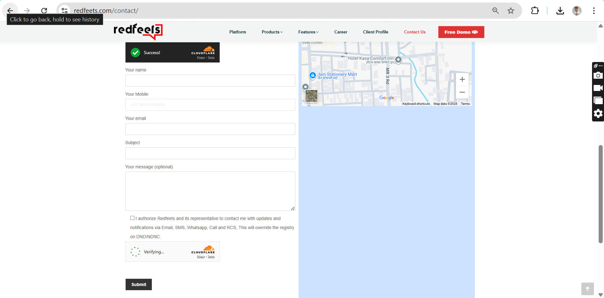
Task: Expand the Products dropdown menu
Action: point(272,32)
